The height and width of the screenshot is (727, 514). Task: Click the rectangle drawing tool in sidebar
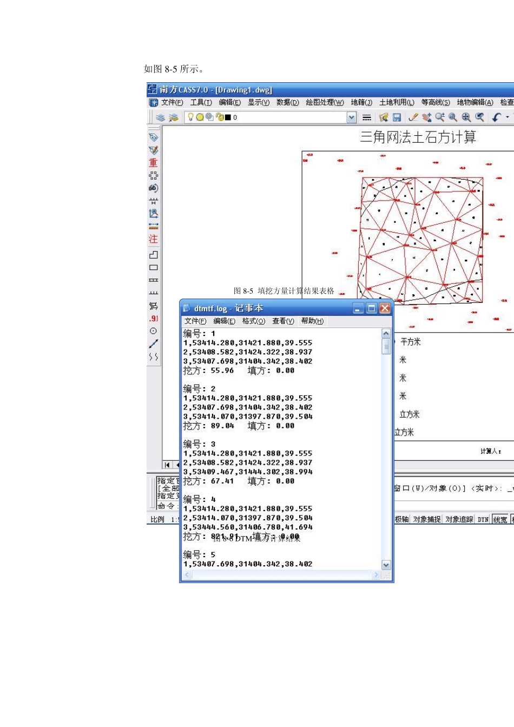[154, 268]
